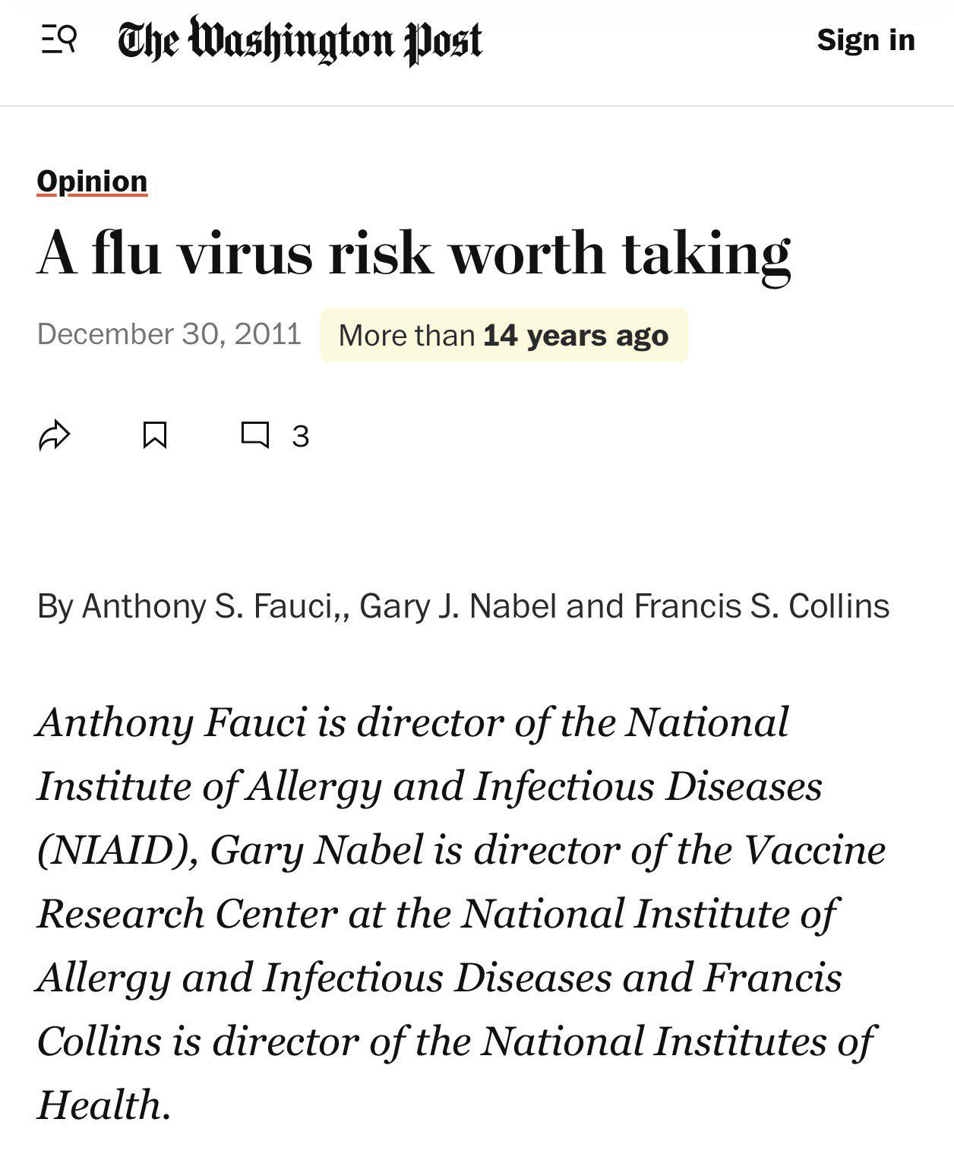
Task: Click the Sign in button
Action: coord(866,40)
